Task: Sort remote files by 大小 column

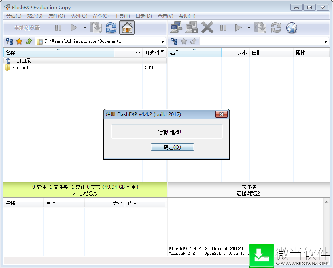Action: tap(236, 53)
